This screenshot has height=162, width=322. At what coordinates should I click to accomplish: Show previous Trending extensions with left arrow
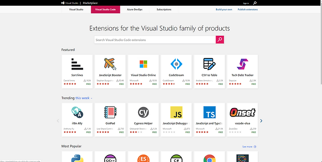click(58, 121)
